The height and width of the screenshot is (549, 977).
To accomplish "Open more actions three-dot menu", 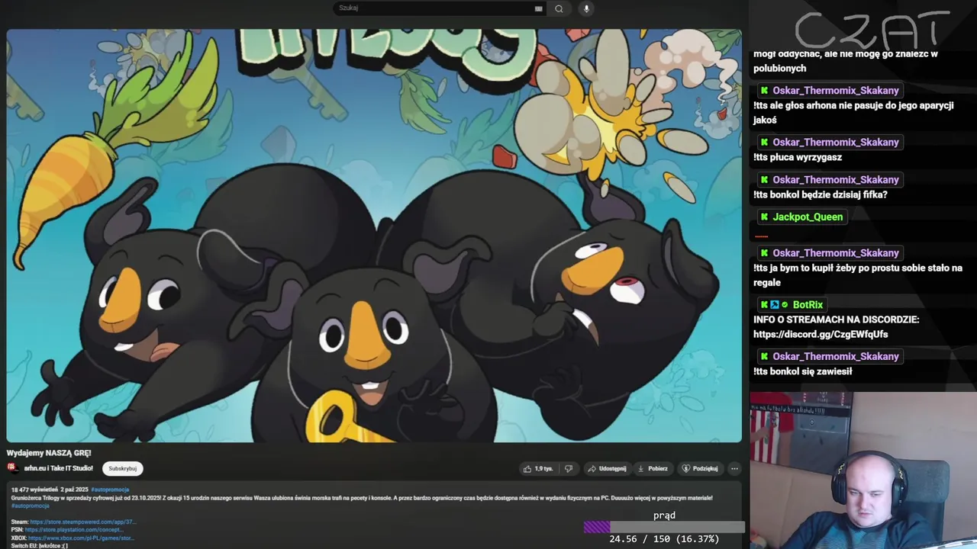I will (x=734, y=468).
